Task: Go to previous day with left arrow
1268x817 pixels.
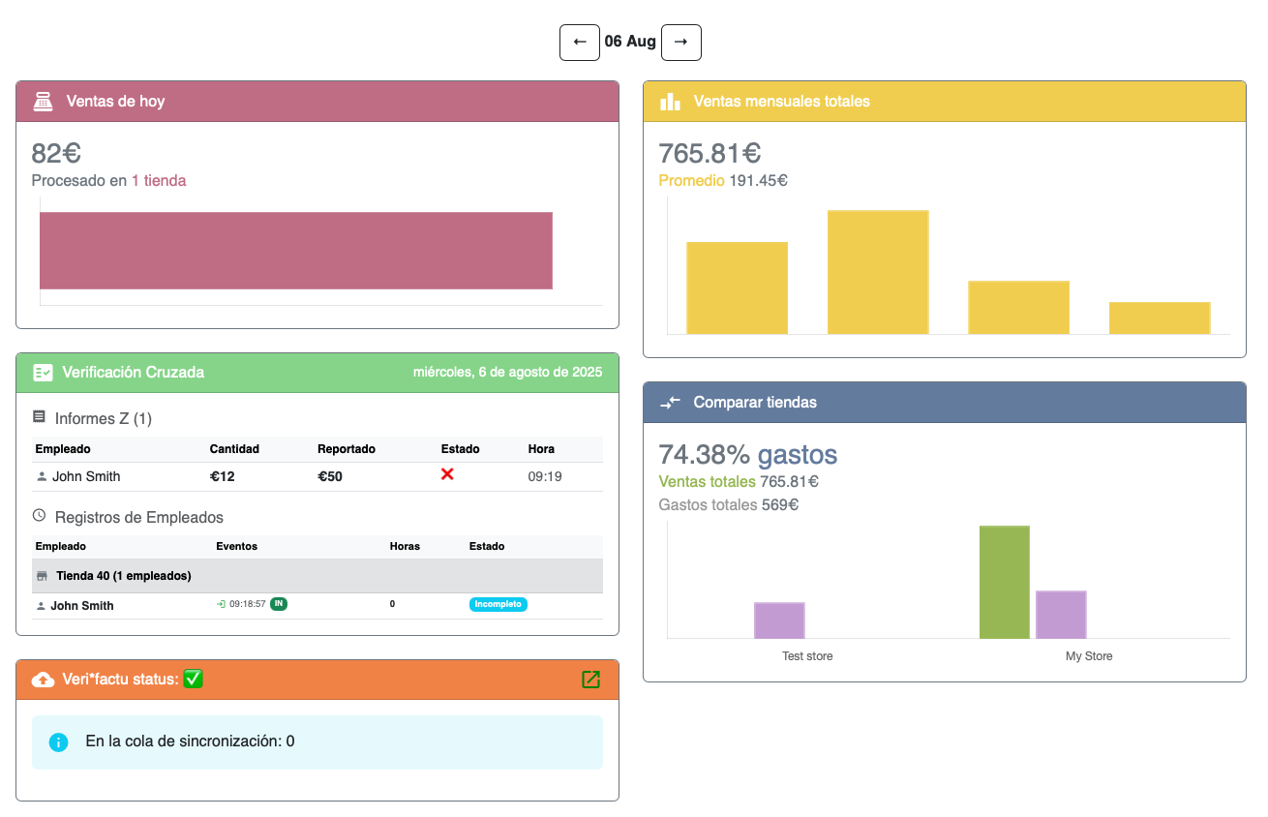Action: [580, 43]
